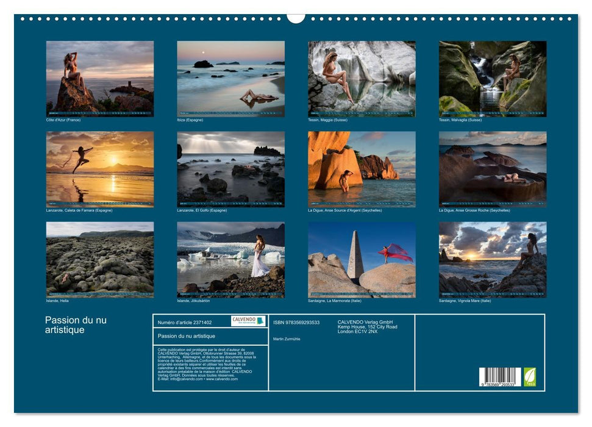Click the 'Passion du nu artistique' large title
This screenshot has height=427, width=592.
[x=76, y=325]
